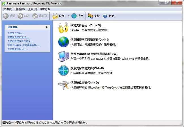Viewport: 184px width, 127px height.
Task: Open 恢复因特网和网络密码(Ctrl+I) heading
Action: coord(89,40)
